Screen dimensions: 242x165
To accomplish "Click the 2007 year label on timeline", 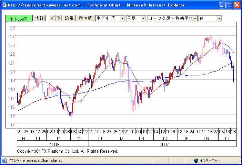I will 164,144.
